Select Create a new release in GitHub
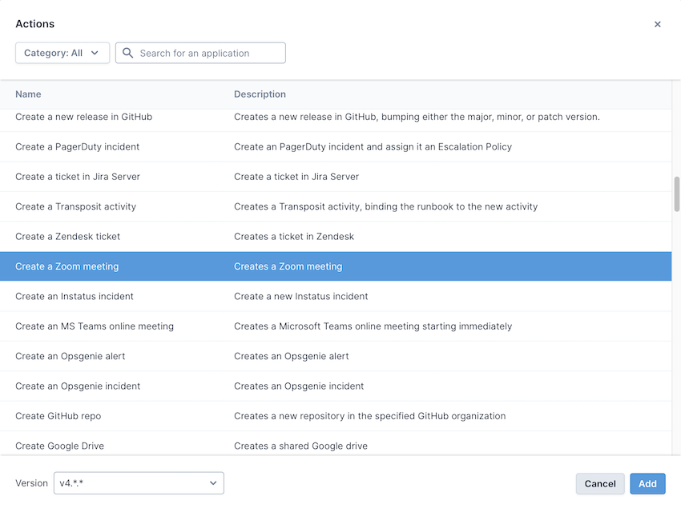This screenshot has width=681, height=508. [83, 117]
